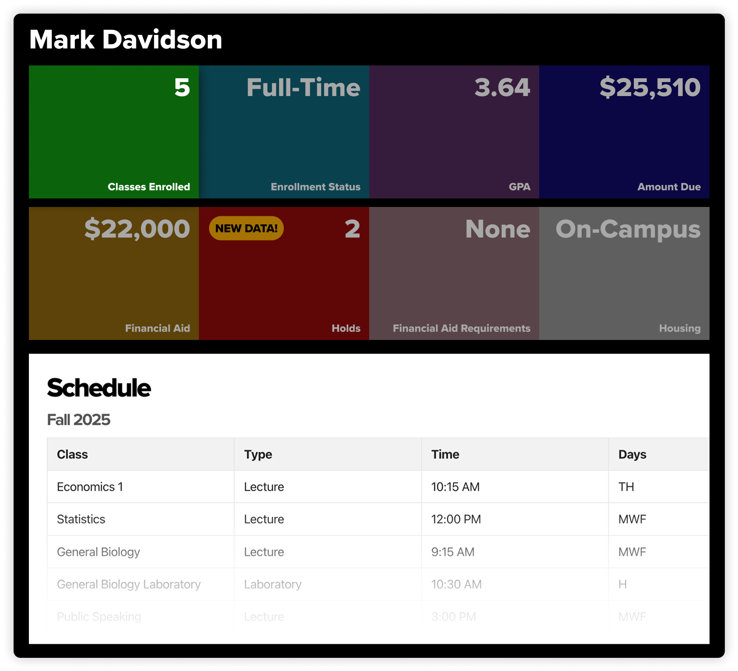The image size is (738, 671).
Task: Click the H days cell for Biology Laboratory
Action: [659, 584]
